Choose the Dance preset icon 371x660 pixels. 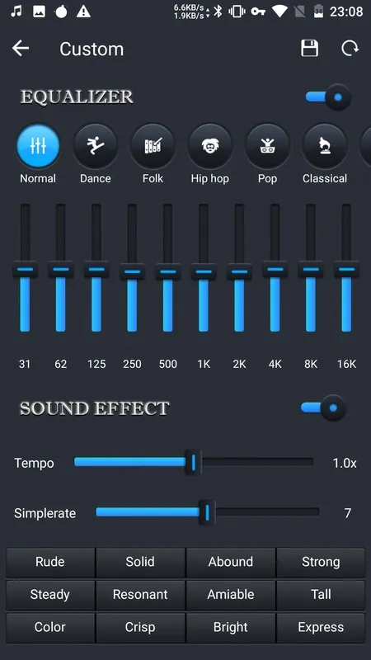[96, 146]
